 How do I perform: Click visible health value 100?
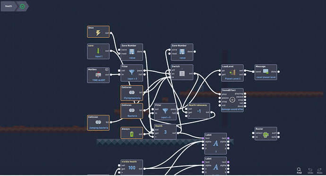tap(132, 168)
